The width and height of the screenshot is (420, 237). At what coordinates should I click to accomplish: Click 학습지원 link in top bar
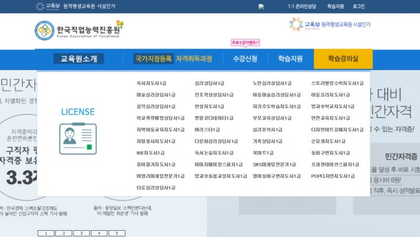(x=335, y=6)
